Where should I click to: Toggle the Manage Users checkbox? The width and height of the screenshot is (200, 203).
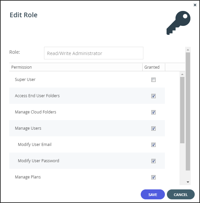153,129
